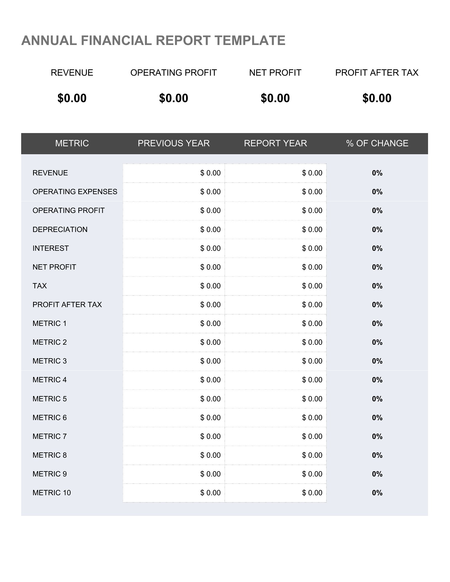Image resolution: width=450 pixels, height=582 pixels.
Task: Select the Metric 1 previous year cell
Action: coord(174,324)
